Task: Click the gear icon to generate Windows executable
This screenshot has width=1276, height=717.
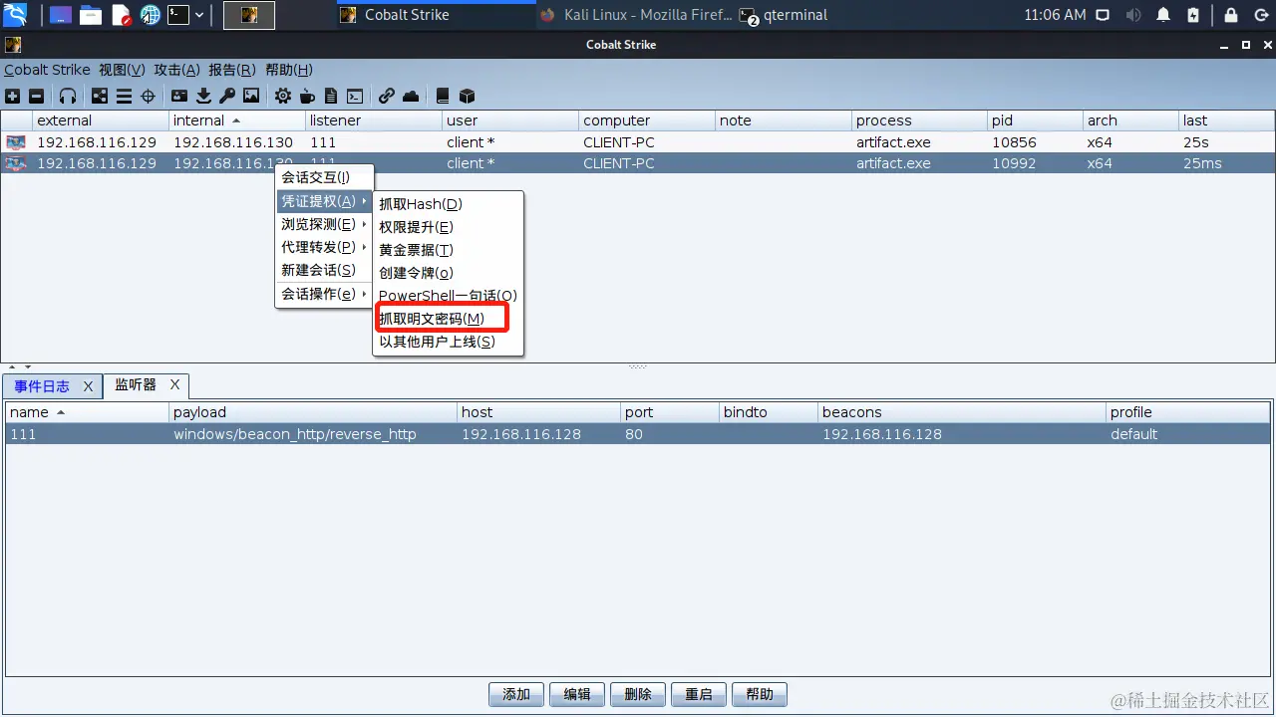Action: [283, 96]
